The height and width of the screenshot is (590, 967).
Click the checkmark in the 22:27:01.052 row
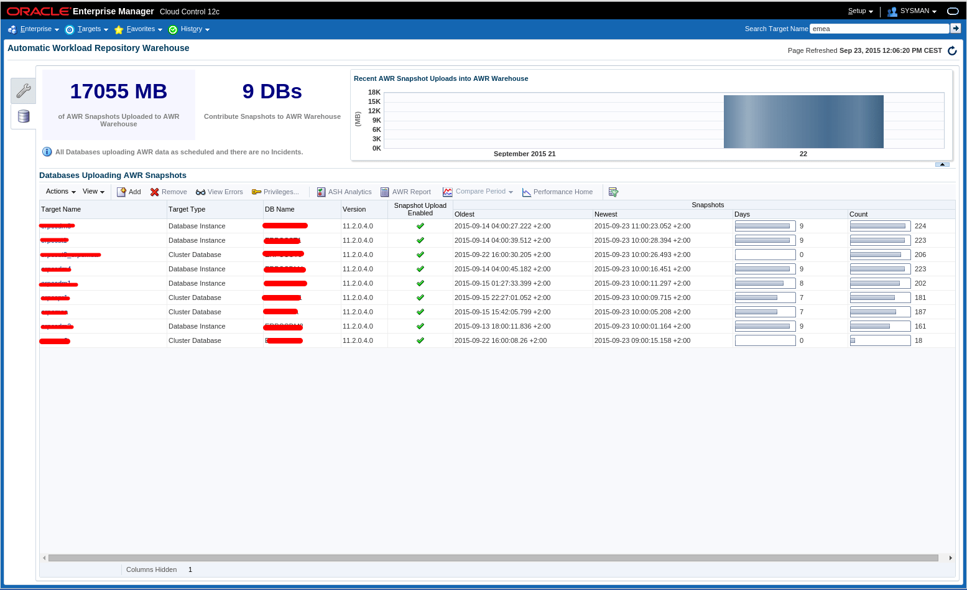[420, 297]
